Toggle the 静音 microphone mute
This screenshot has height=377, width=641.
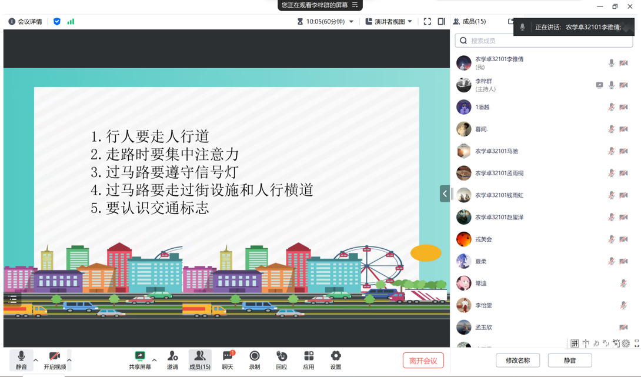click(21, 360)
